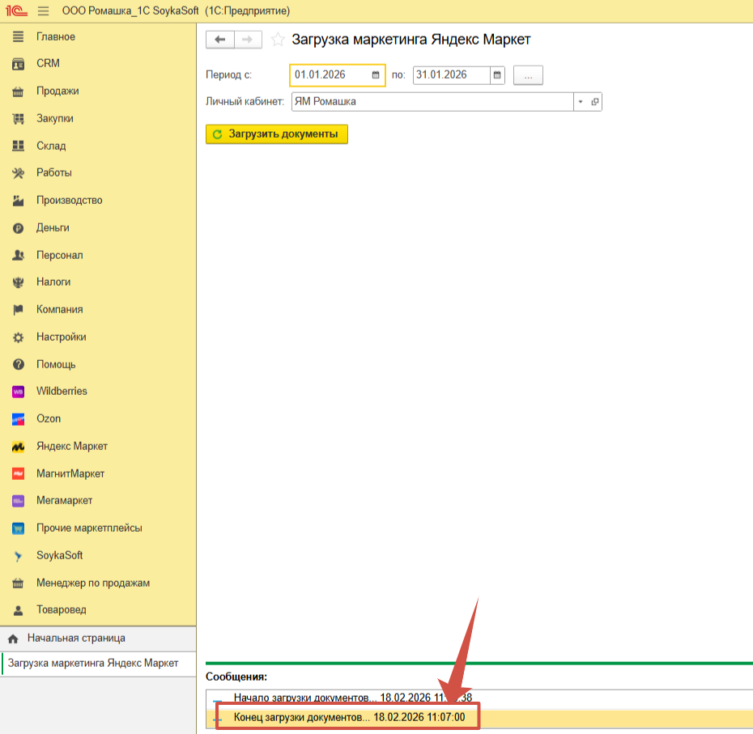Viewport: 753px width, 734px height.
Task: Expand the Личный кабинет dropdown list
Action: click(581, 102)
